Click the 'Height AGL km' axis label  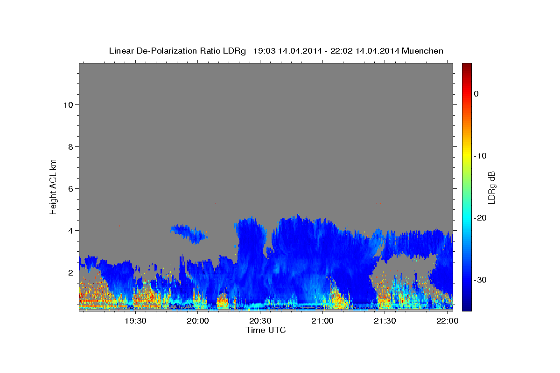53,186
